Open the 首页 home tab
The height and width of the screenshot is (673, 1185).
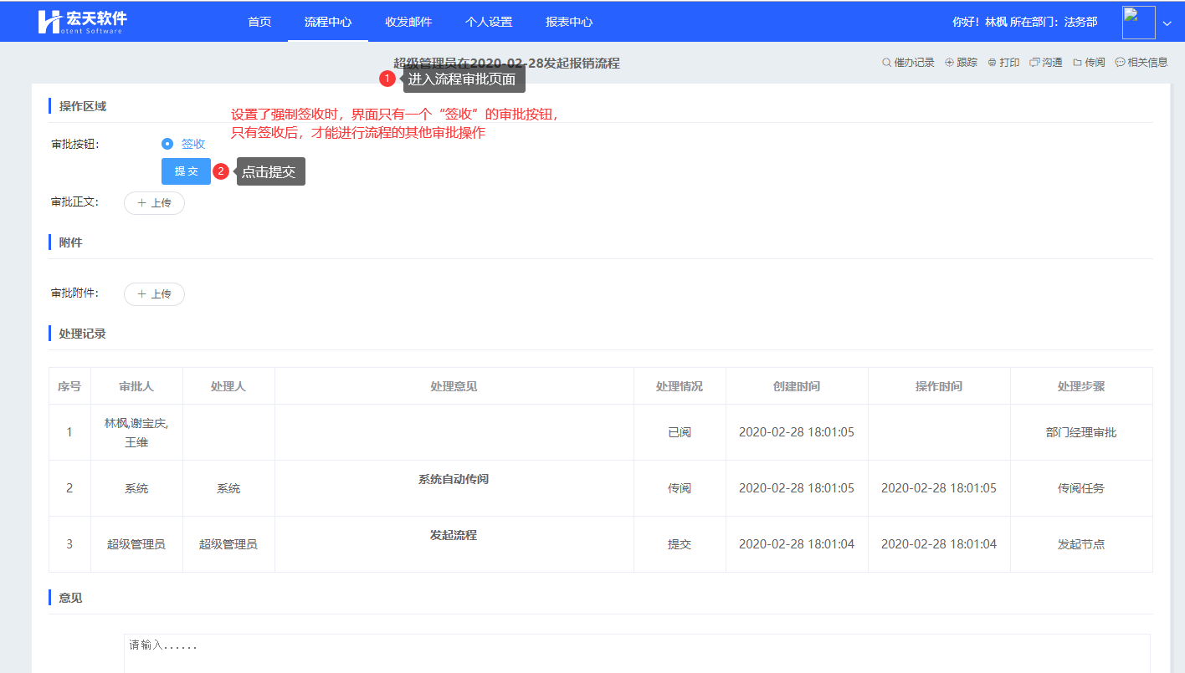coord(259,22)
